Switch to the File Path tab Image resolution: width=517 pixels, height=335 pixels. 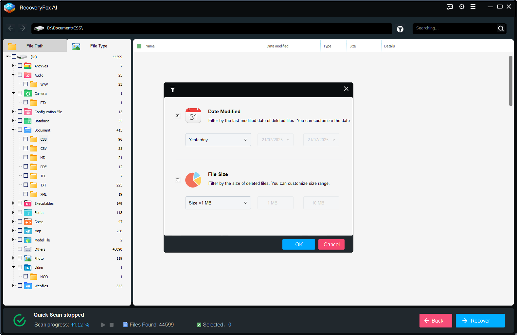(35, 46)
